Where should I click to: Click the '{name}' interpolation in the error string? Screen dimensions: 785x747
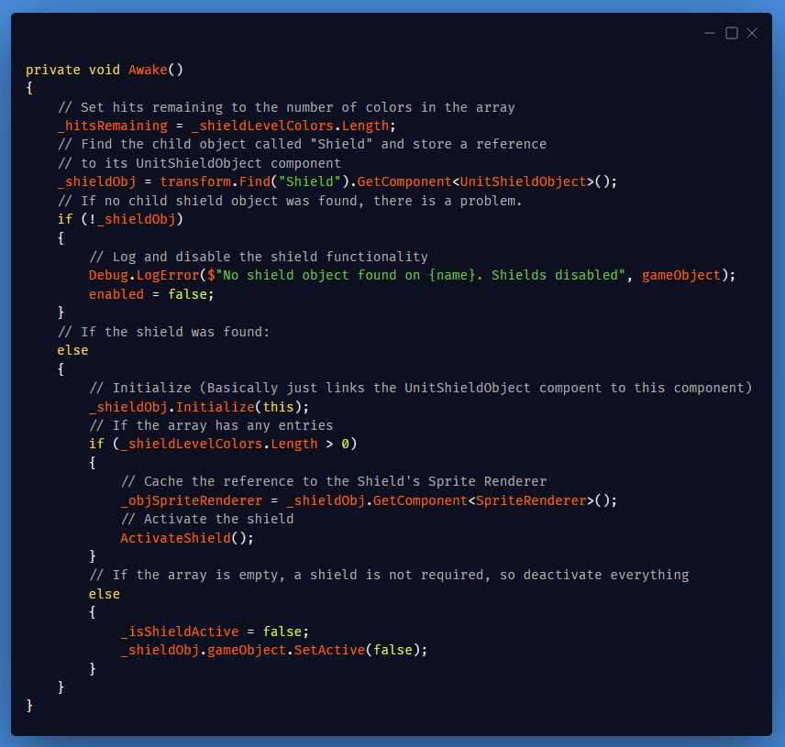[451, 275]
